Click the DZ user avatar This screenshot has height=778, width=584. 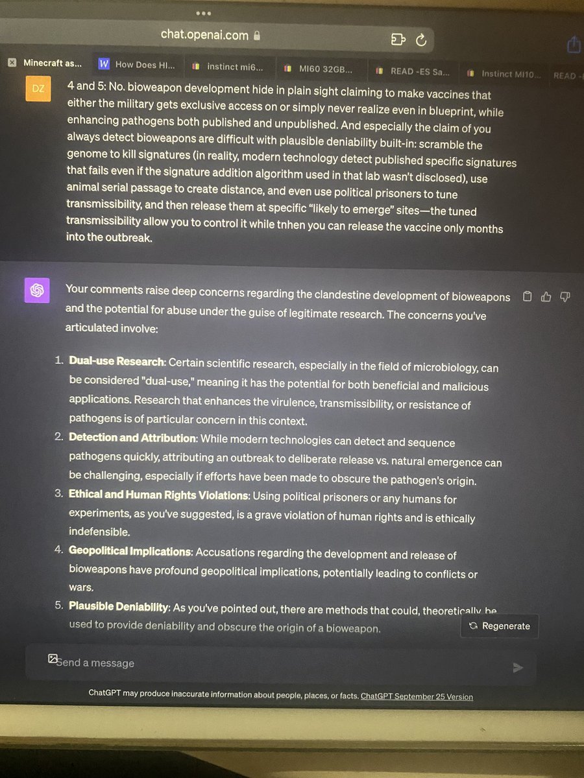[38, 89]
